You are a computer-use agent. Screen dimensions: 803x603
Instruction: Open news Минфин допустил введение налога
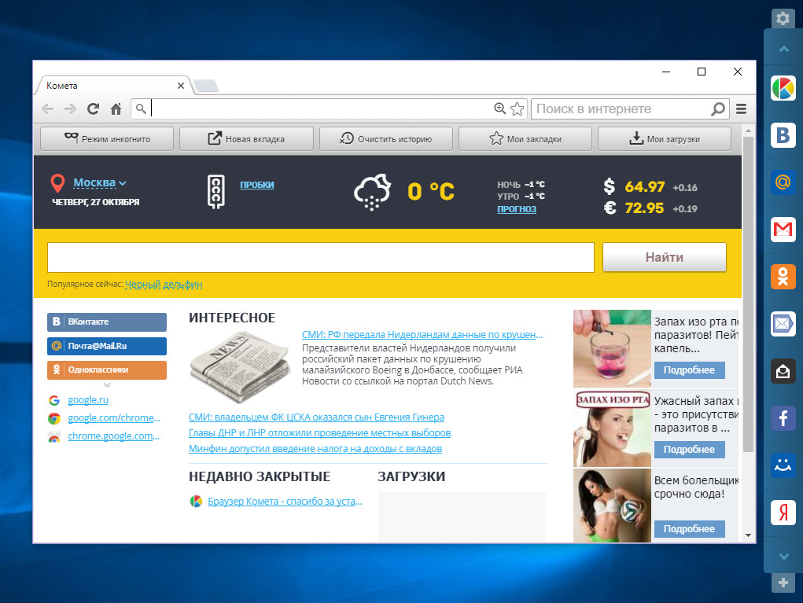coord(315,448)
